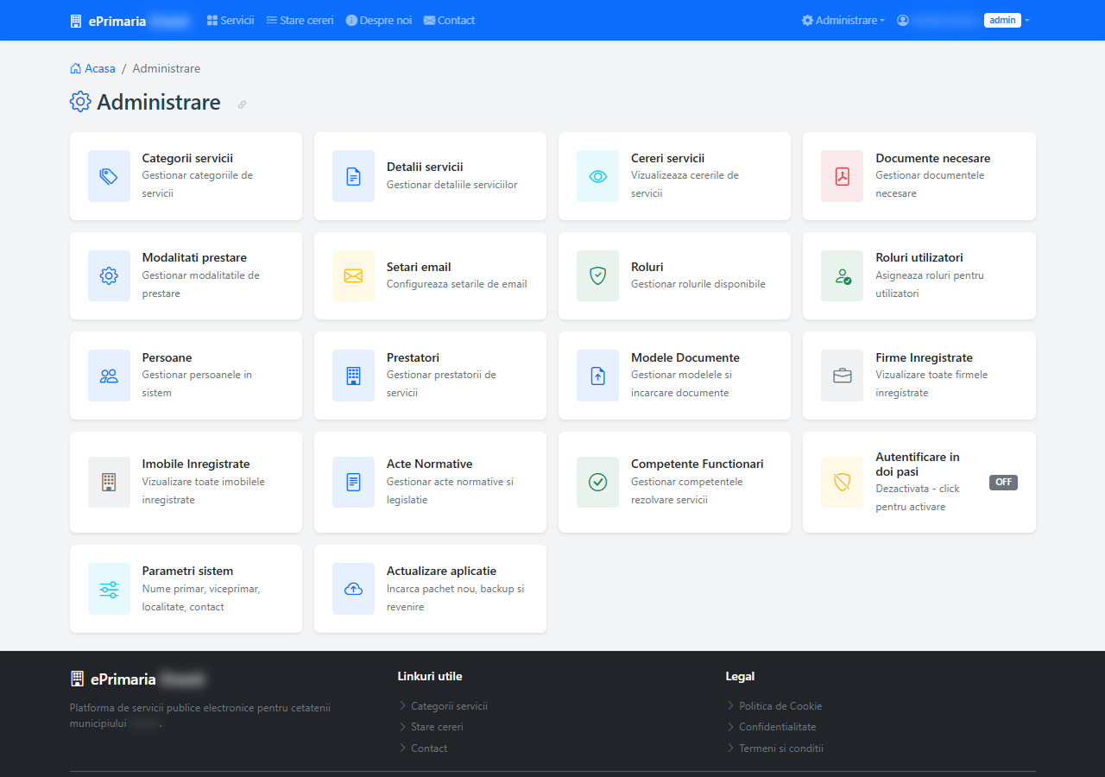Screen dimensions: 1105x777
Task: Open the cloud upload icon for Actualizare aplicatie
Action: coord(353,589)
